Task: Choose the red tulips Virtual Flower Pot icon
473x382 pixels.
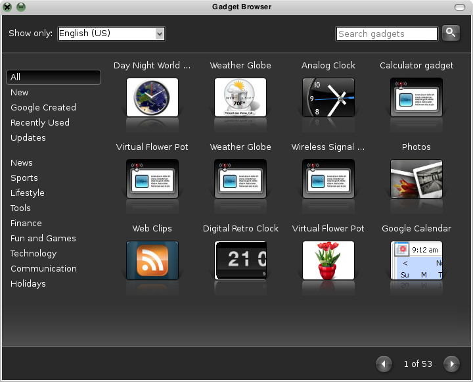Action: pyautogui.click(x=328, y=260)
